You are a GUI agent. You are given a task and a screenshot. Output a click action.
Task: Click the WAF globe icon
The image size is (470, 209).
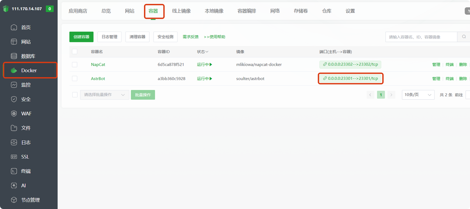point(14,113)
